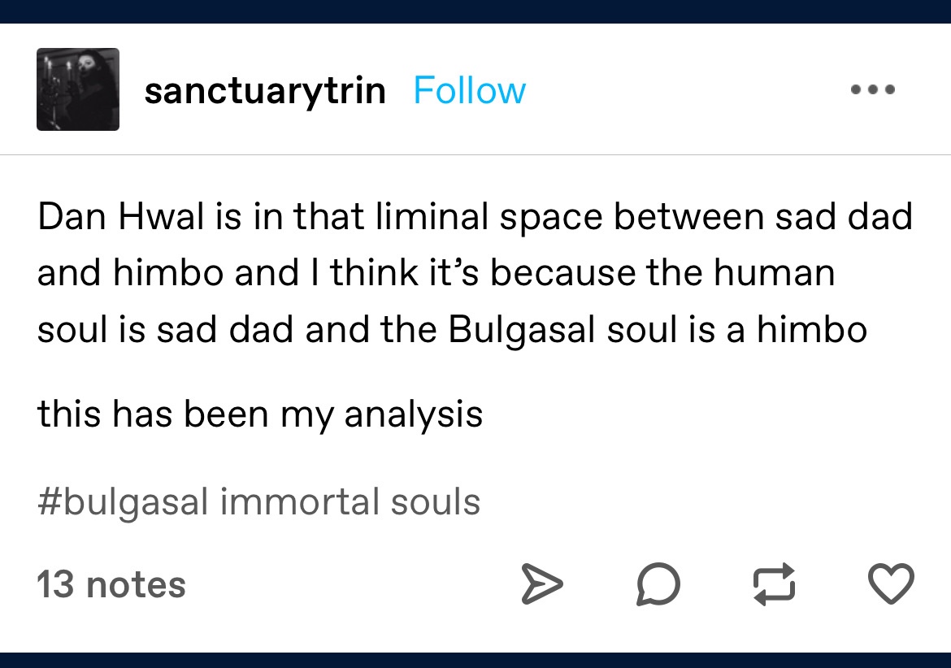951x668 pixels.
Task: Open the #bulgasal immortal souls tag
Action: 258,501
